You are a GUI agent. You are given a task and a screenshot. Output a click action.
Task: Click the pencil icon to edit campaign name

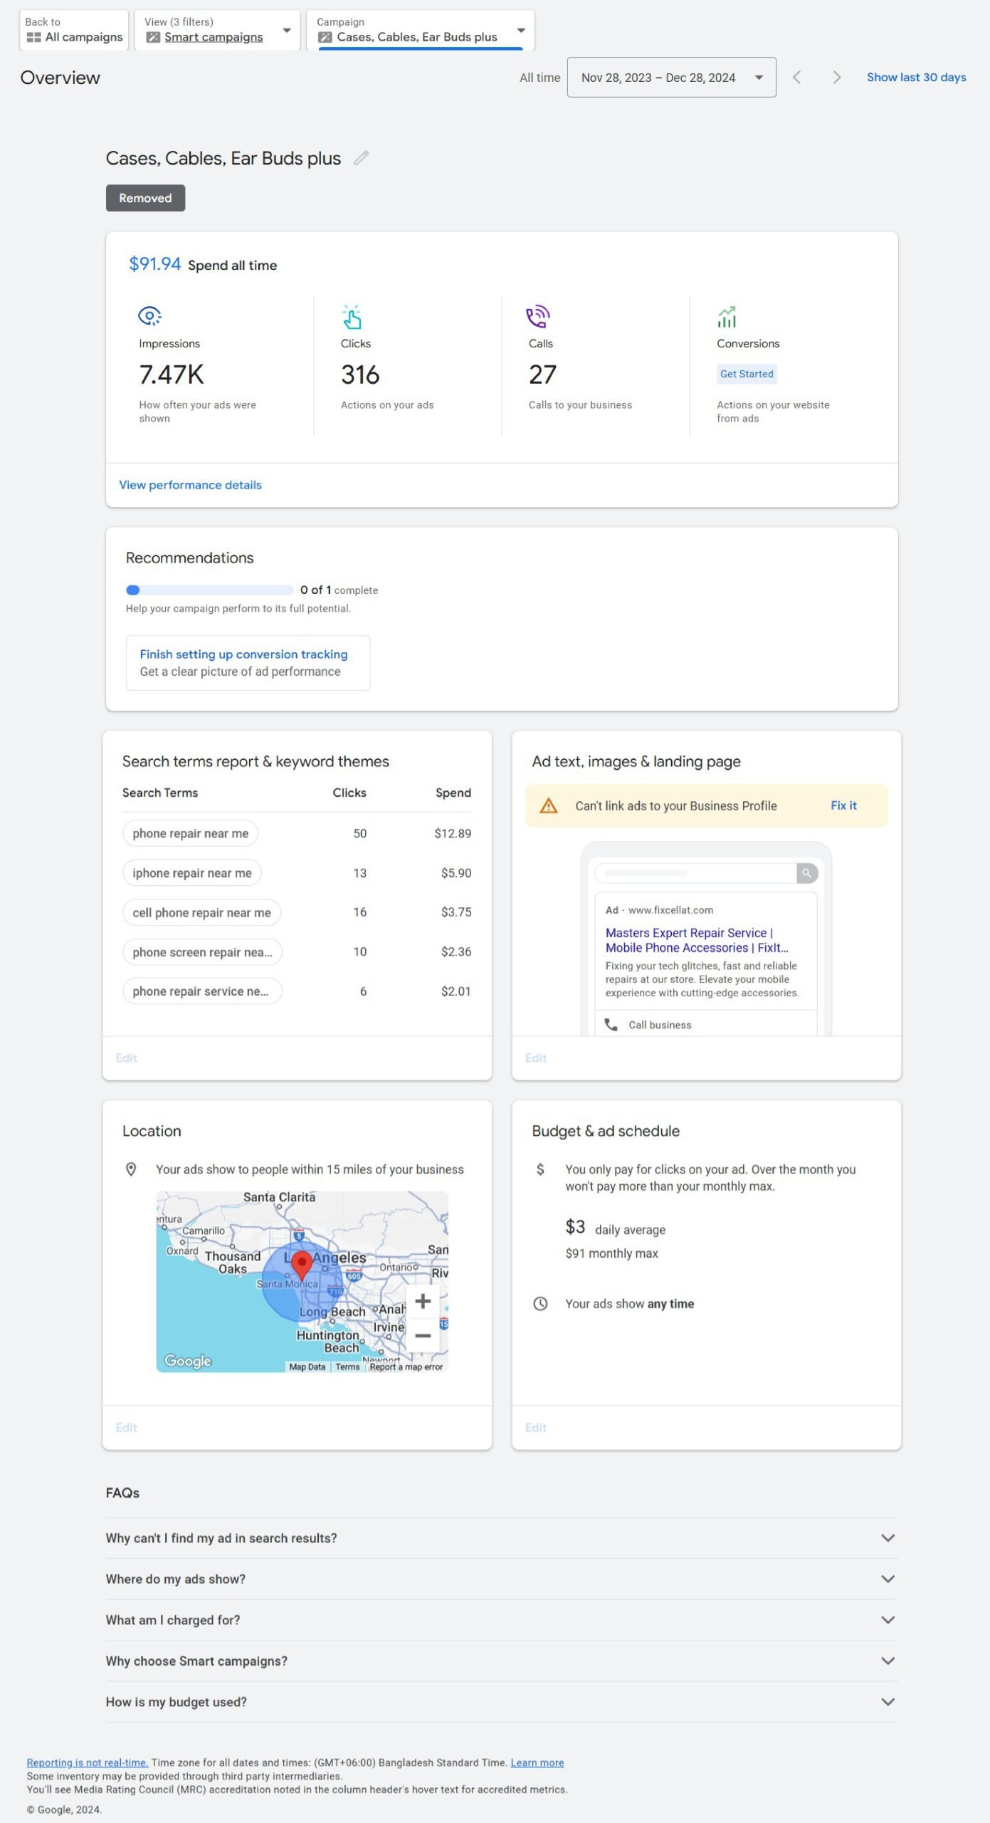coord(362,158)
